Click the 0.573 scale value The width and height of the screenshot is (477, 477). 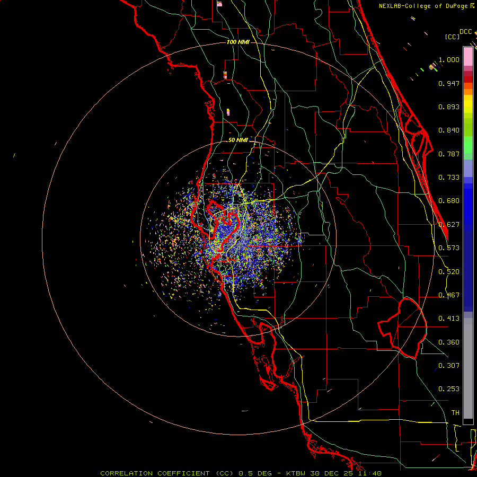449,248
